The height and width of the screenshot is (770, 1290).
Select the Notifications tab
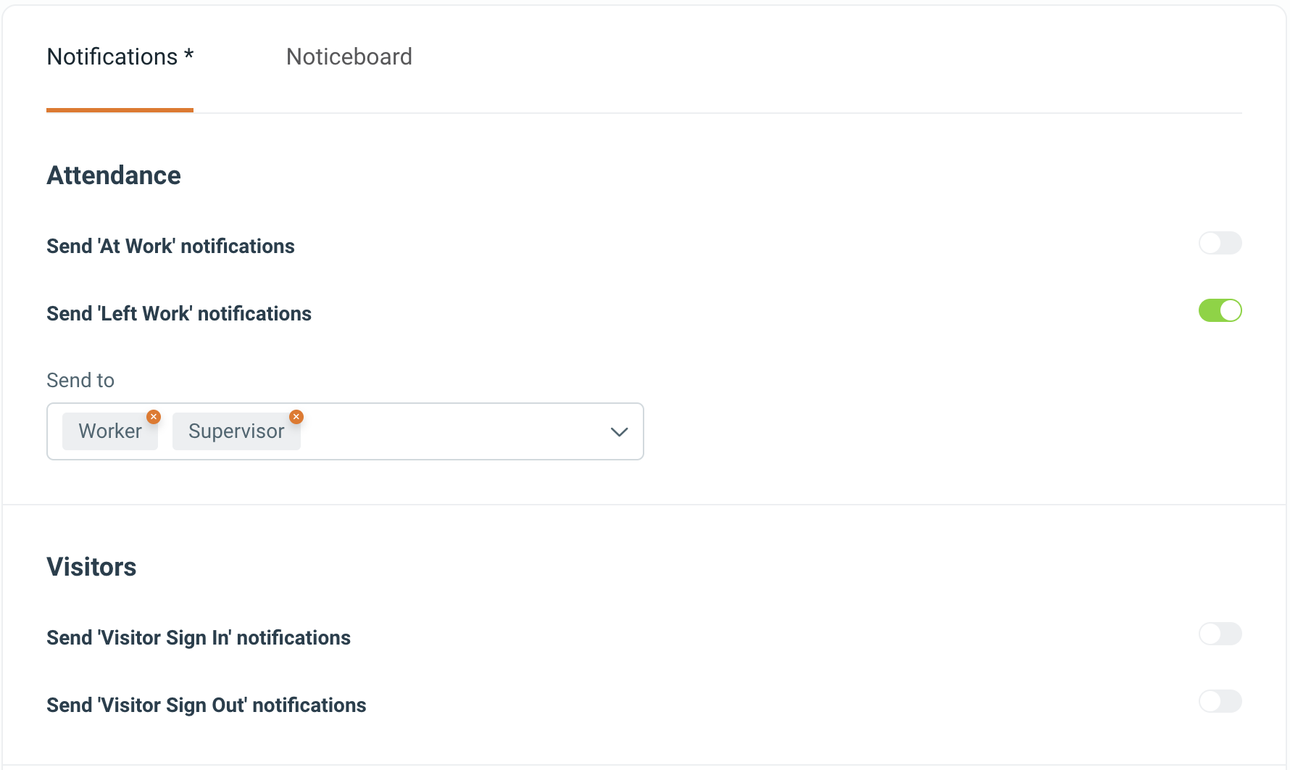(120, 57)
